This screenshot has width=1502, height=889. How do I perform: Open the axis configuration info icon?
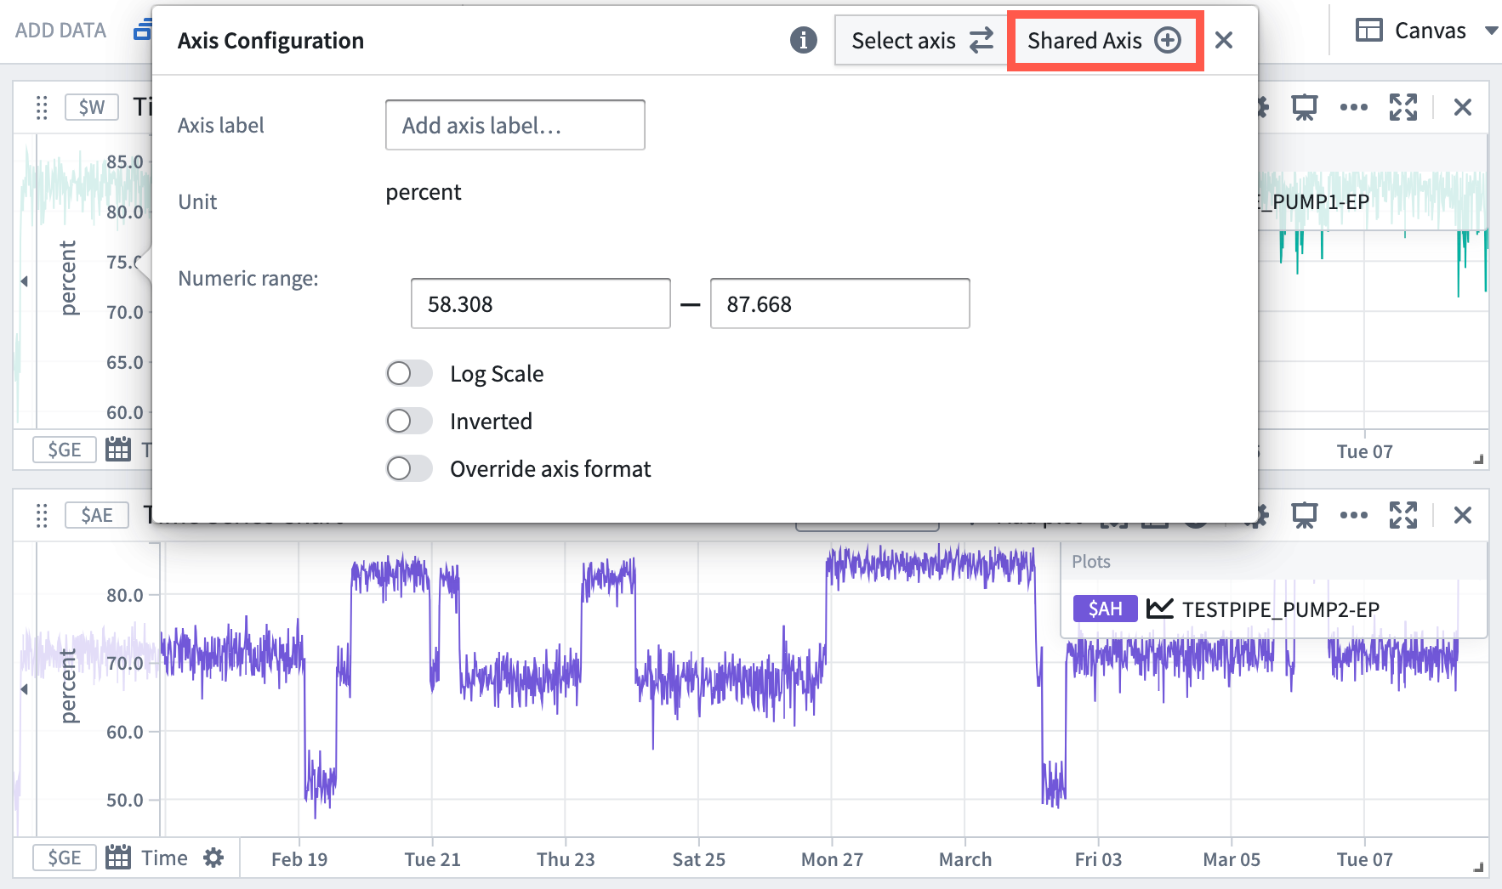(x=803, y=40)
